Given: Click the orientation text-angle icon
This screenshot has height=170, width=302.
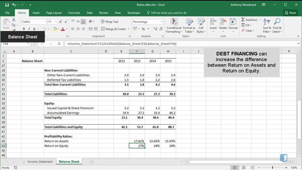Looking at the screenshot, I should point(91,22).
